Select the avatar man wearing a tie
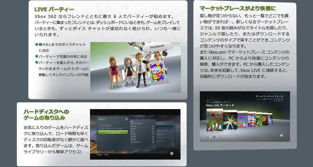 141,70
